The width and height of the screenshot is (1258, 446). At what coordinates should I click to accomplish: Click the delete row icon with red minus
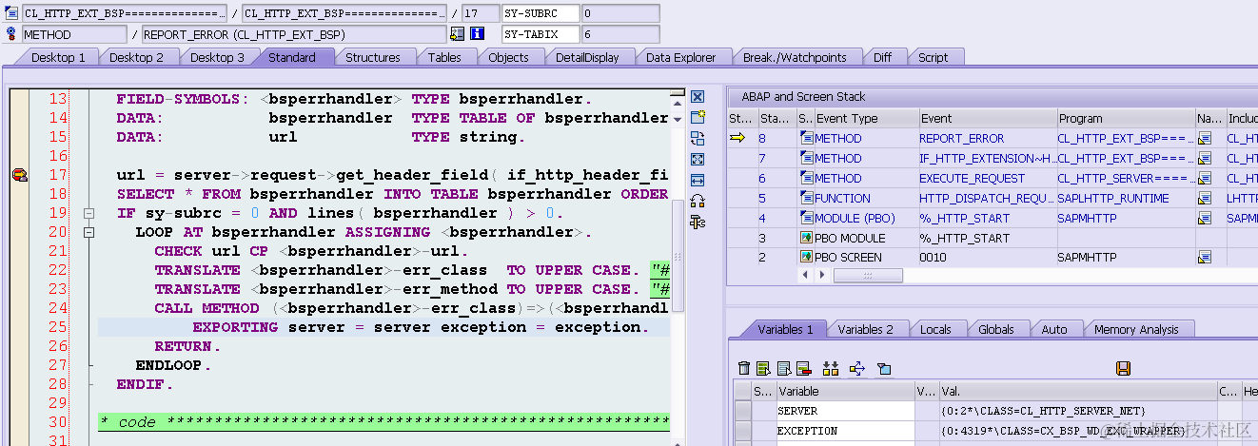click(x=803, y=368)
